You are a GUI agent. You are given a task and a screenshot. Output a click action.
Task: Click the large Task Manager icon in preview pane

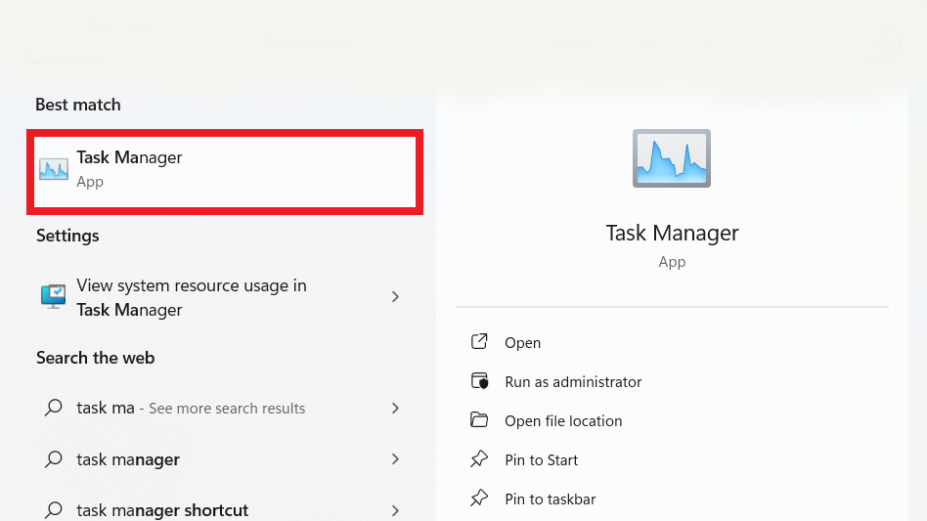click(x=672, y=158)
